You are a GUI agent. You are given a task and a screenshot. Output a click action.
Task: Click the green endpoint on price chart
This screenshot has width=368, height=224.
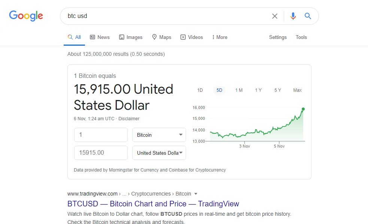[x=303, y=109]
